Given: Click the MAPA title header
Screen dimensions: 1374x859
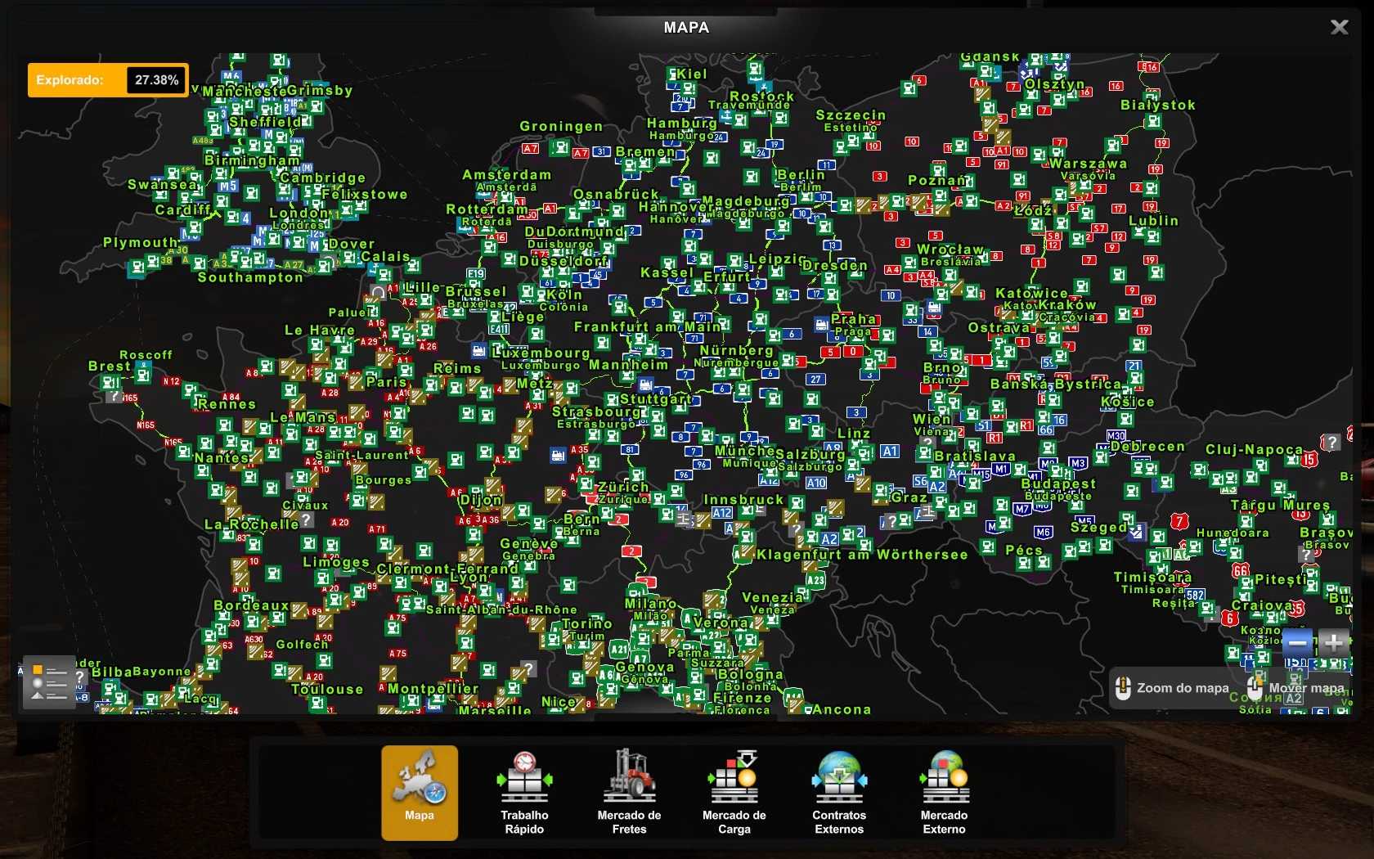Looking at the screenshot, I should [686, 28].
